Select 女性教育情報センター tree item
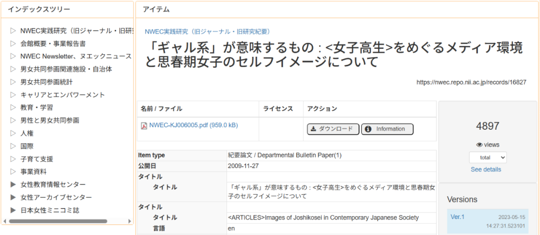The height and width of the screenshot is (235, 540). point(53,185)
